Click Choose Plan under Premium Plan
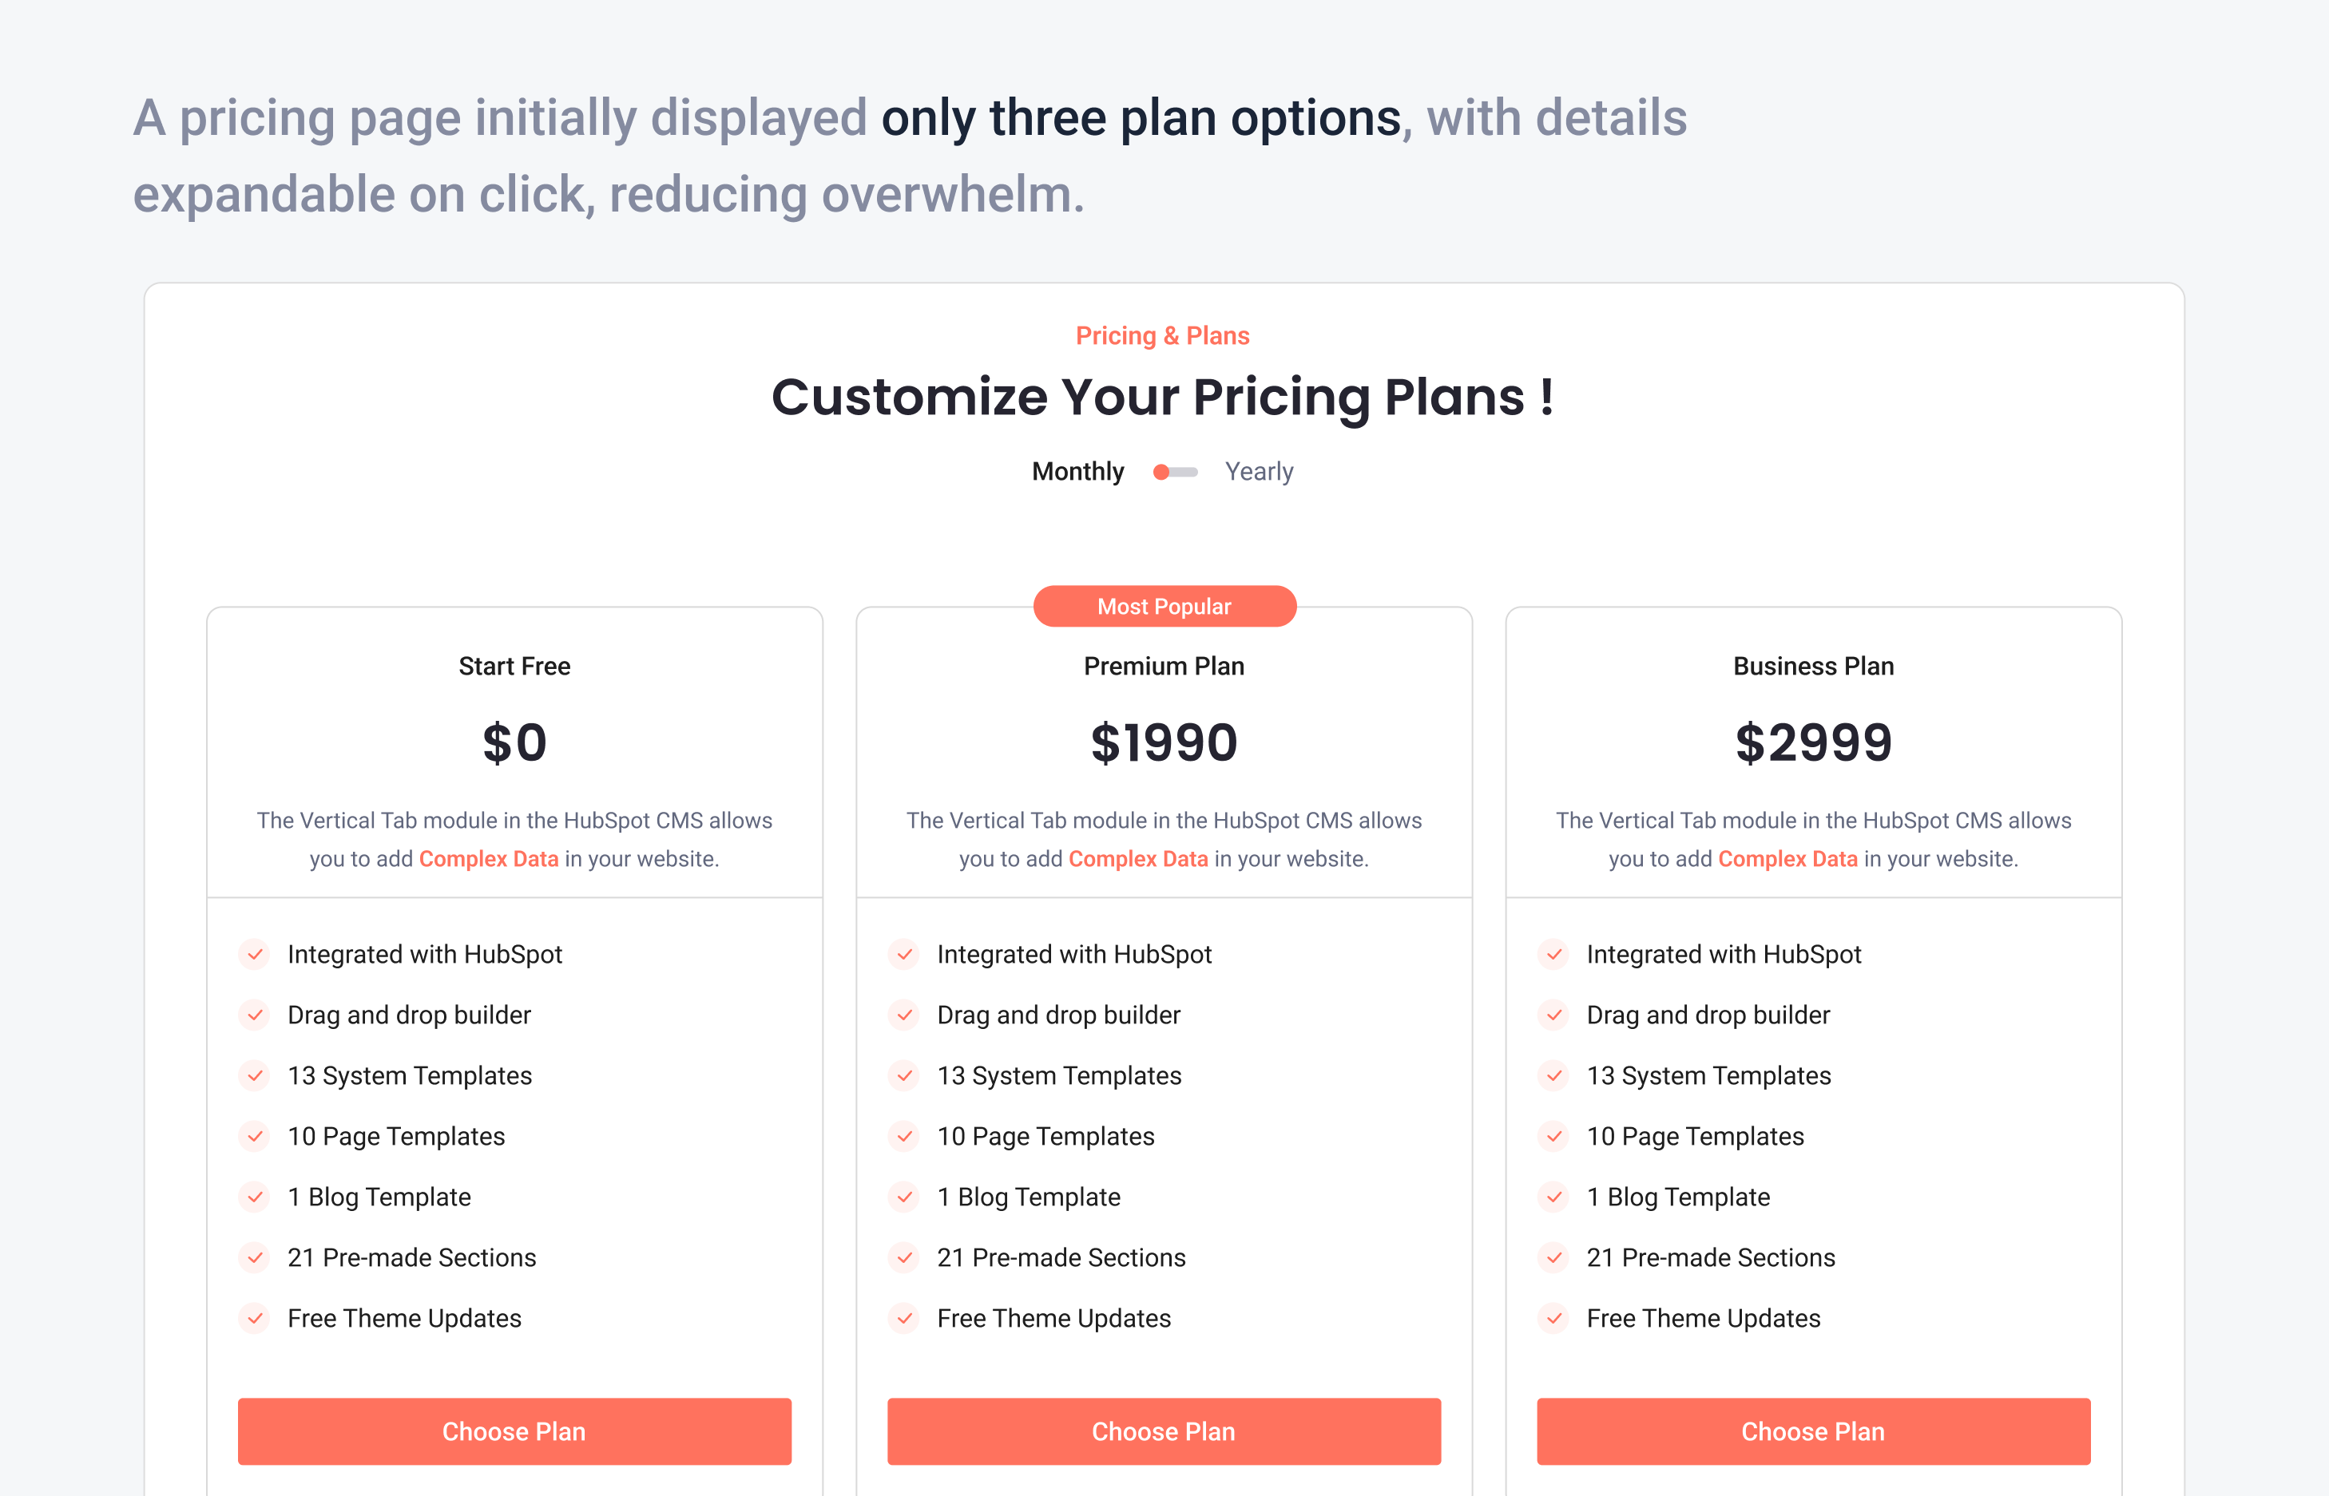 [1163, 1431]
